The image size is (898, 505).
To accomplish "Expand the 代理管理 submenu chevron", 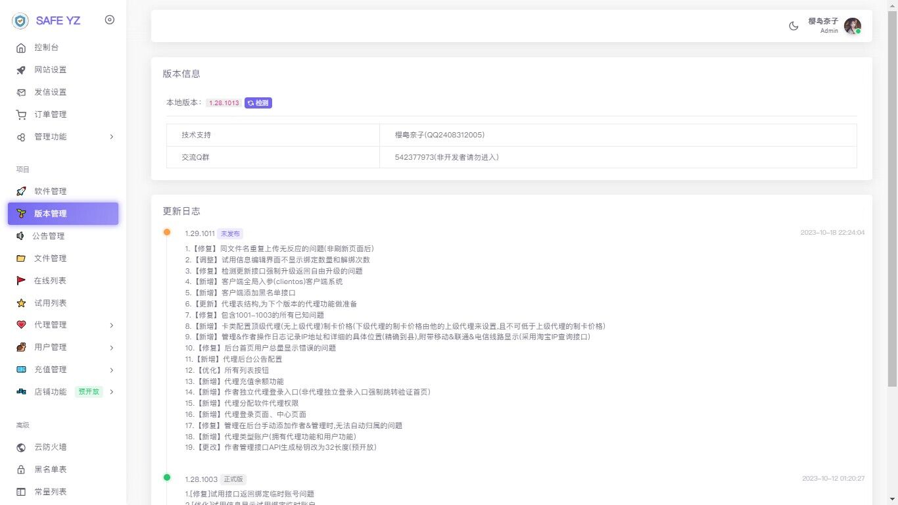I will click(x=111, y=325).
